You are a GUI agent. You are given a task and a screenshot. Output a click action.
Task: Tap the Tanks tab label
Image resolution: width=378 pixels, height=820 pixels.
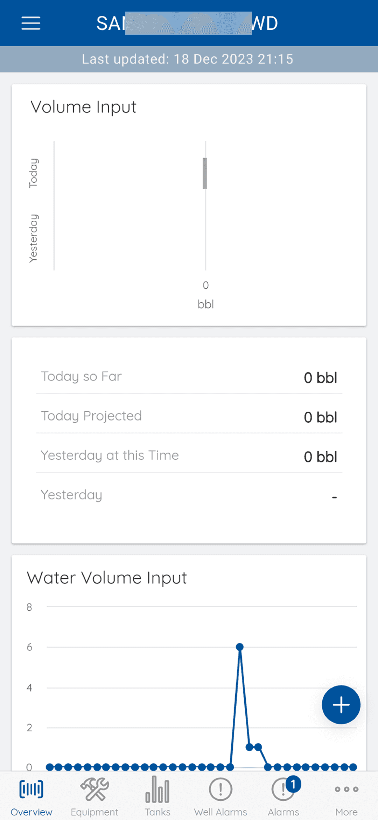click(157, 812)
